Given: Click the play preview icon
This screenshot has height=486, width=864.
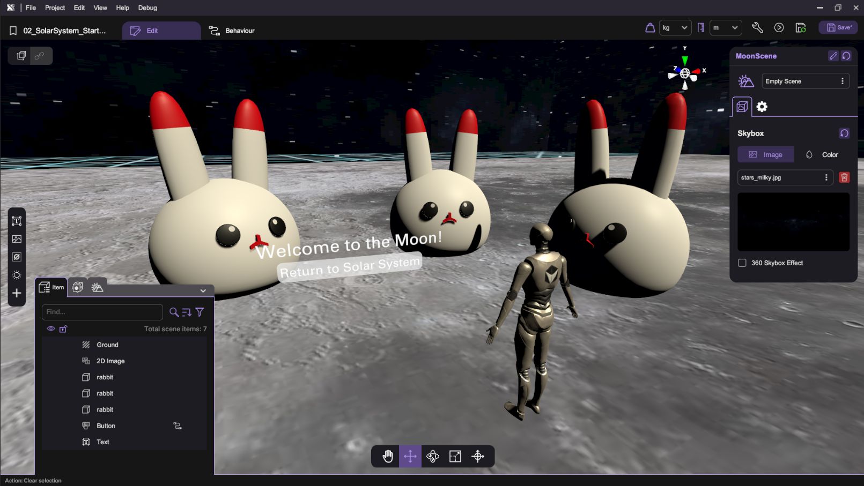Looking at the screenshot, I should pyautogui.click(x=779, y=28).
